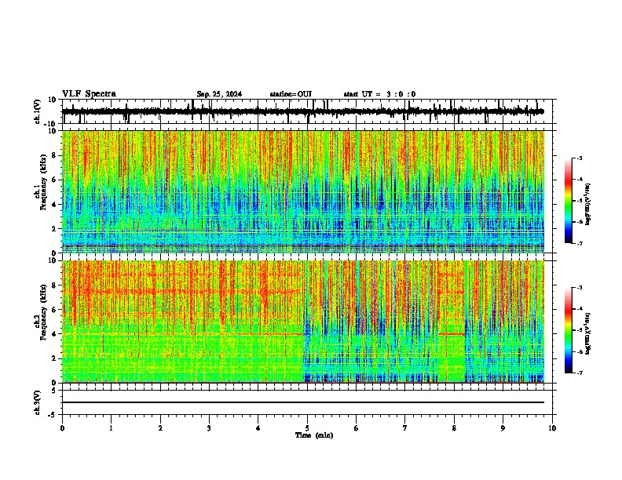Click time axis tick label "6"
This screenshot has height=480, width=622.
point(357,428)
